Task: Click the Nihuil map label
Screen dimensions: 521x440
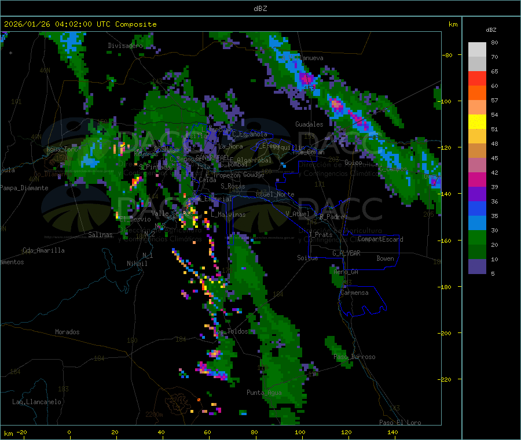Action: pyautogui.click(x=137, y=264)
